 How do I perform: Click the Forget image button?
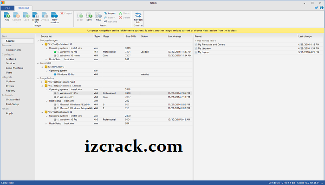[x=66, y=13]
